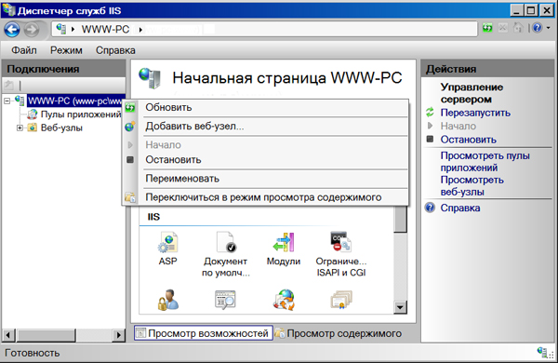Open the certificates feature icon
Screen dimensions: 558x363
pos(341,300)
